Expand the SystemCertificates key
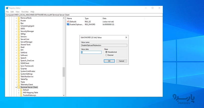204x108 pixels. pos(16,71)
